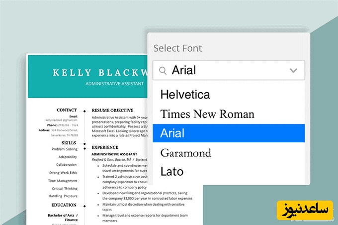Click the Time Management skill entry
Screen dimensions: 338x225
63,181
